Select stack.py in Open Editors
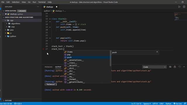The image size is (187, 105). (x=22, y=14)
